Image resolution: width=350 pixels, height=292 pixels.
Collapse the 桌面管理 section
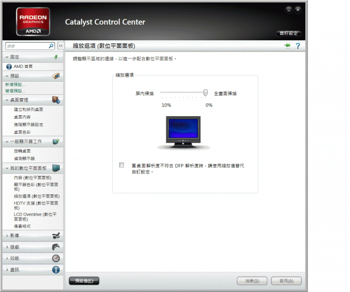pos(7,100)
